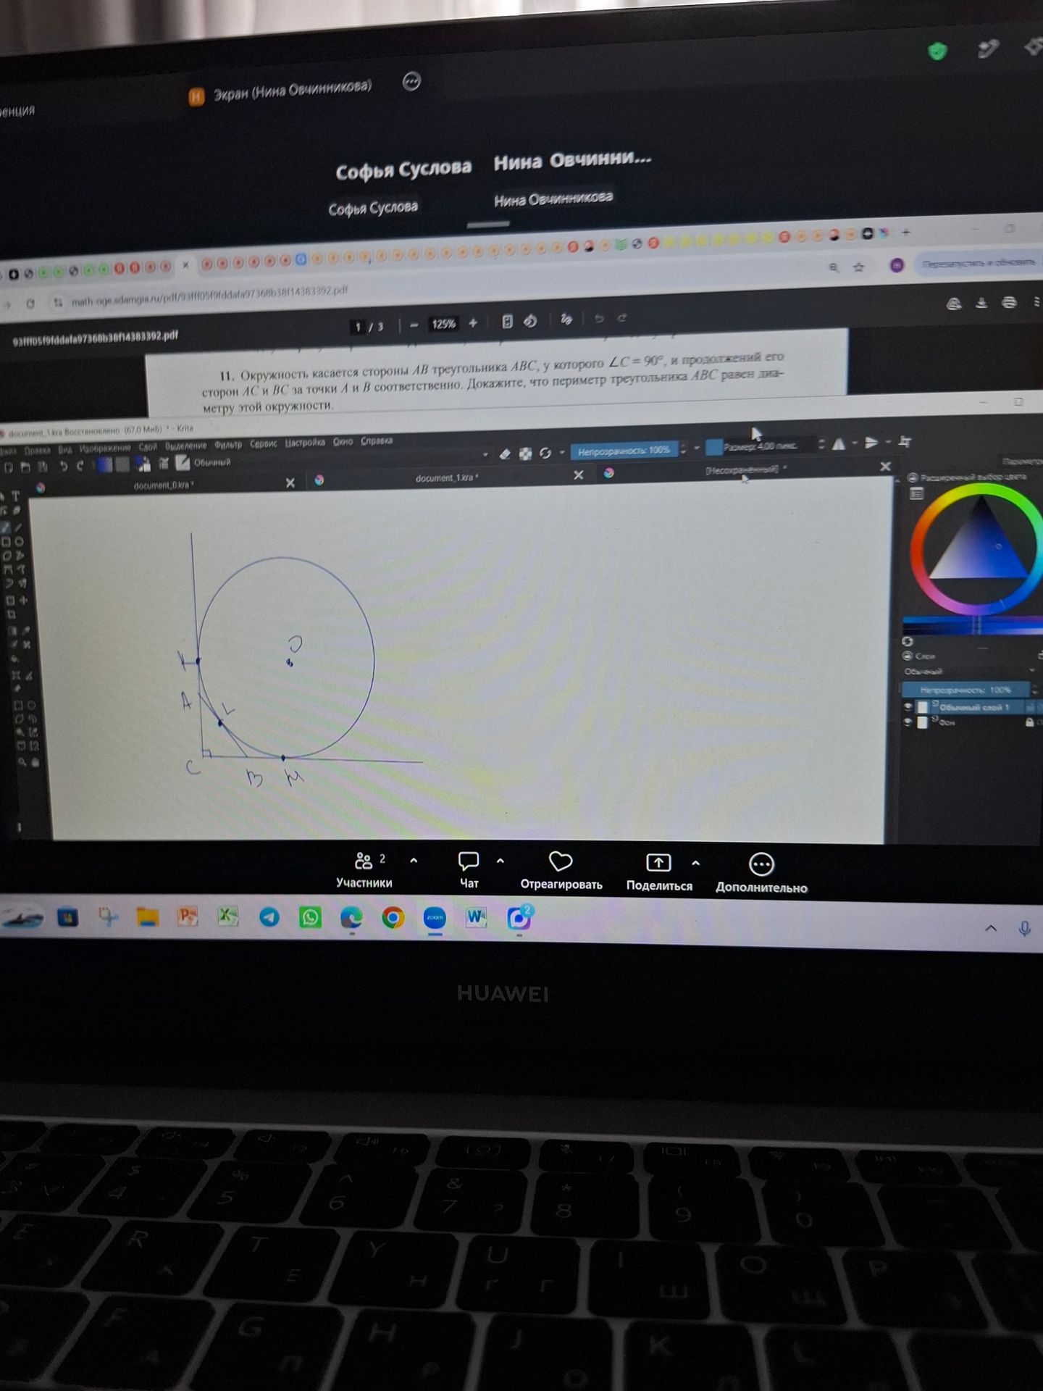
Task: Click the eraser mode icon in Krita toolbar
Action: coord(505,454)
